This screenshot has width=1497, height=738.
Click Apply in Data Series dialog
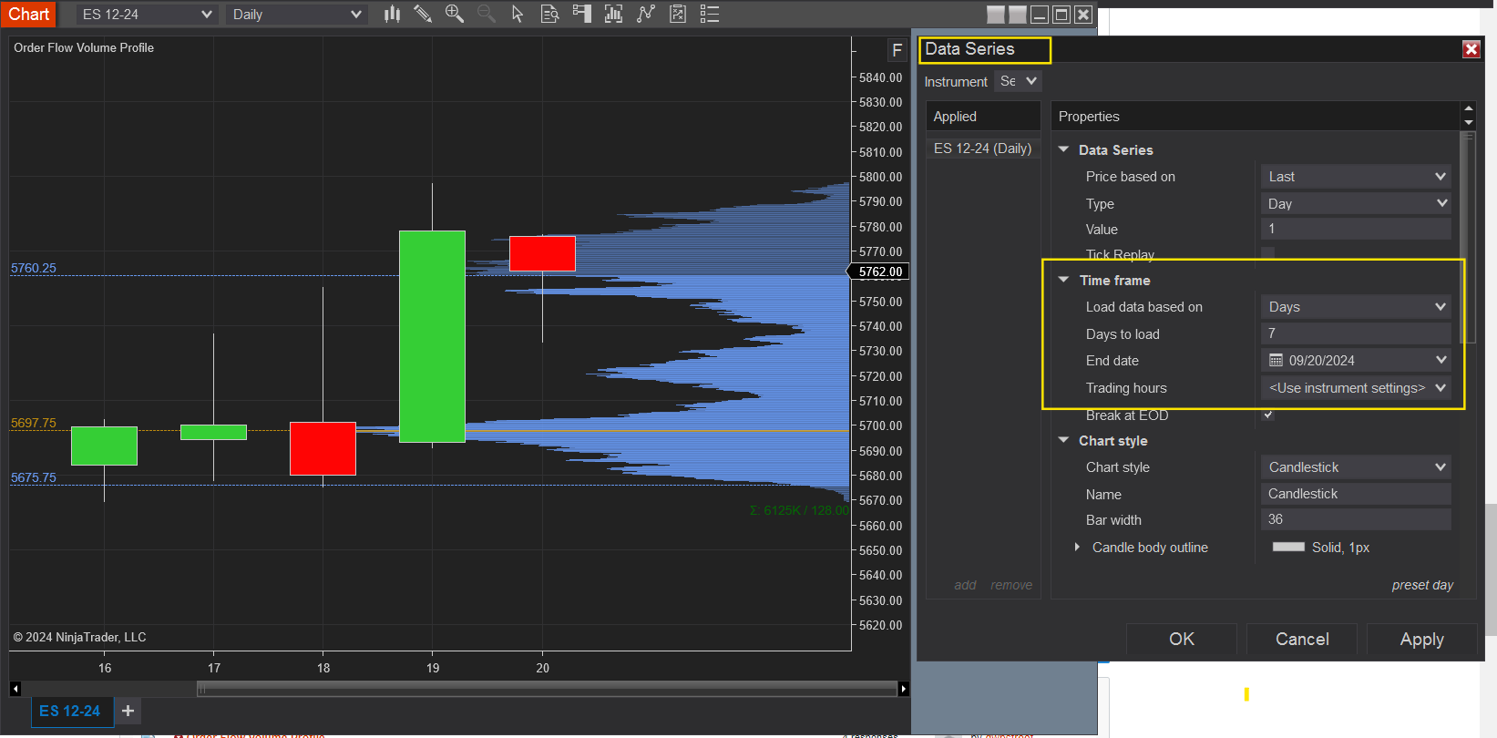click(x=1422, y=639)
